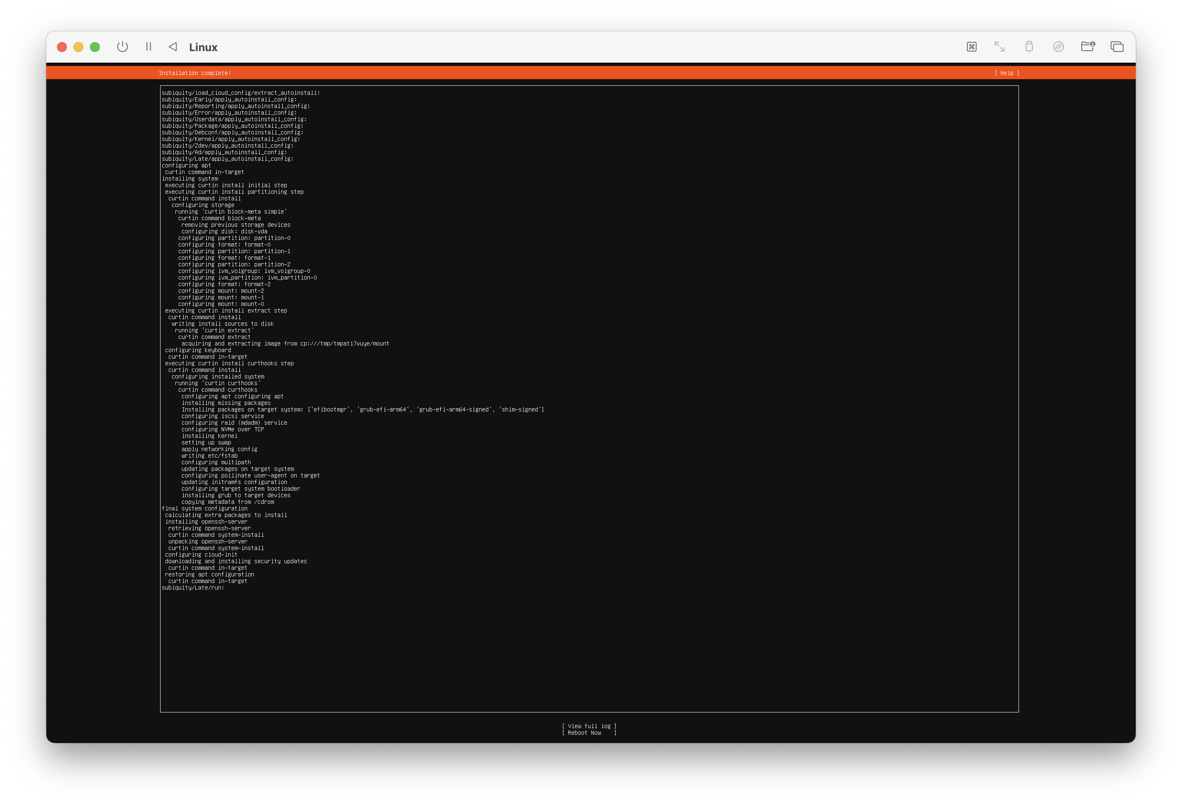Click View full log

[x=589, y=726]
